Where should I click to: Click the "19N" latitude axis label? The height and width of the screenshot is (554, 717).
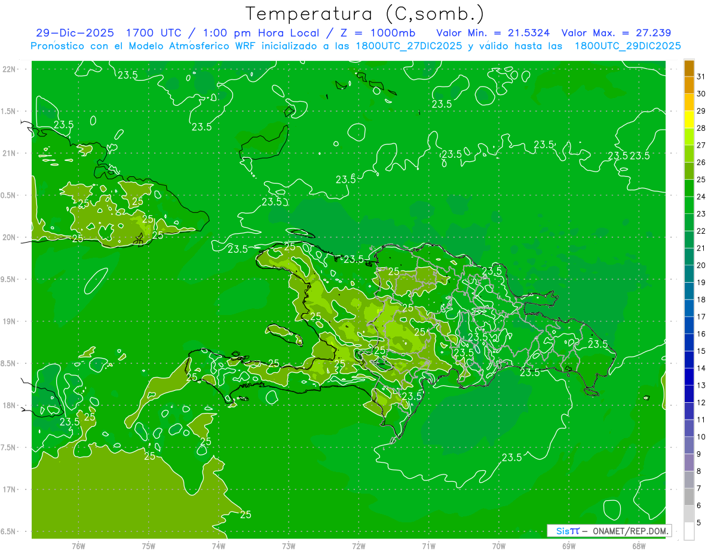coord(10,321)
